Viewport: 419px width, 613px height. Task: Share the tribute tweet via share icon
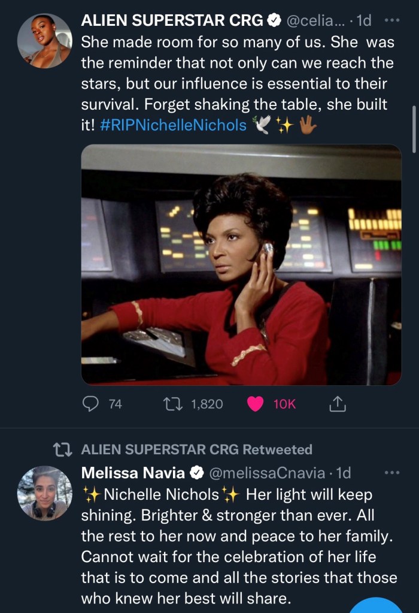point(338,404)
